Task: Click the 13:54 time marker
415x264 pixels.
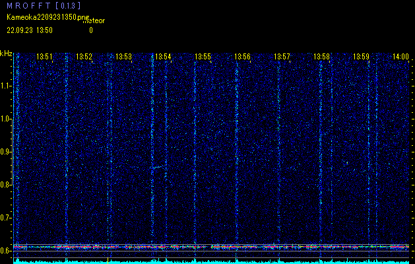Action: (163, 57)
